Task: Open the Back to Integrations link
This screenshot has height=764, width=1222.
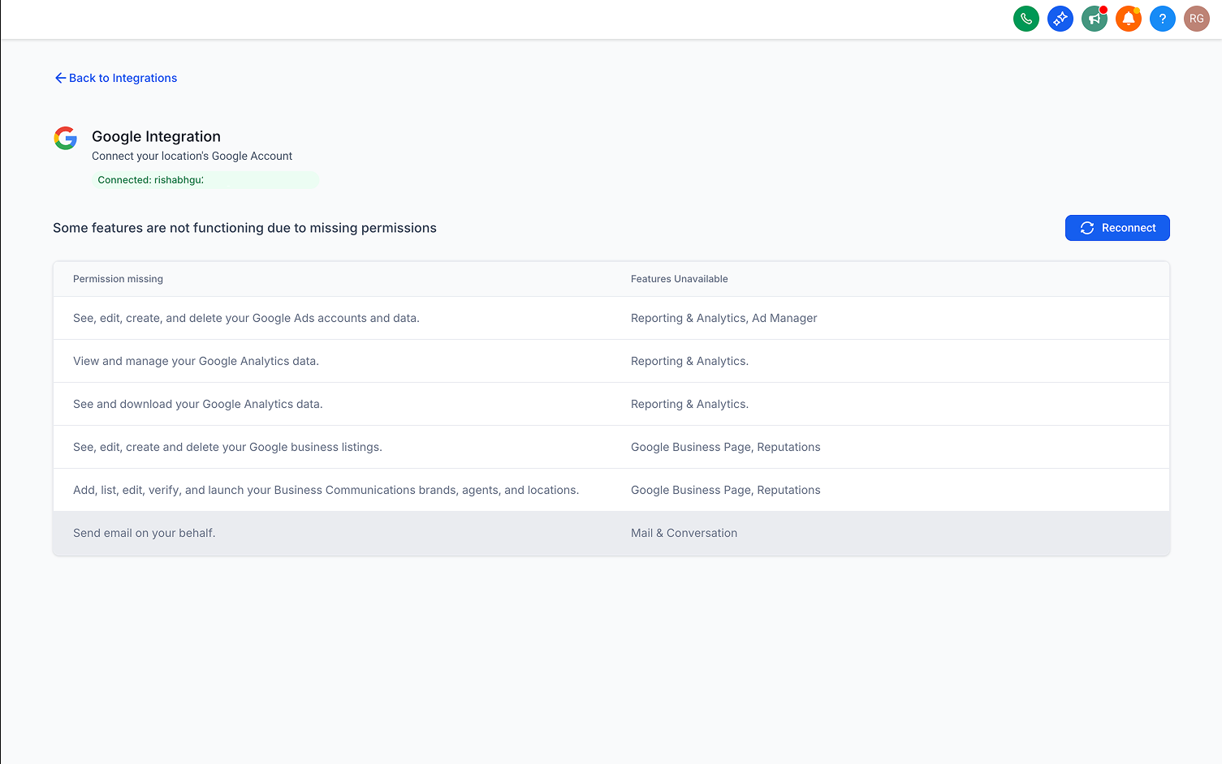Action: click(123, 77)
